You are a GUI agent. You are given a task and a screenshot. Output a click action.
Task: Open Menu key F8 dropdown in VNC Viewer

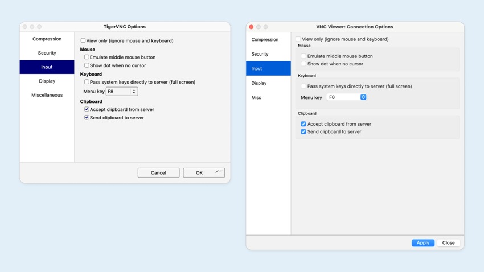pyautogui.click(x=346, y=97)
